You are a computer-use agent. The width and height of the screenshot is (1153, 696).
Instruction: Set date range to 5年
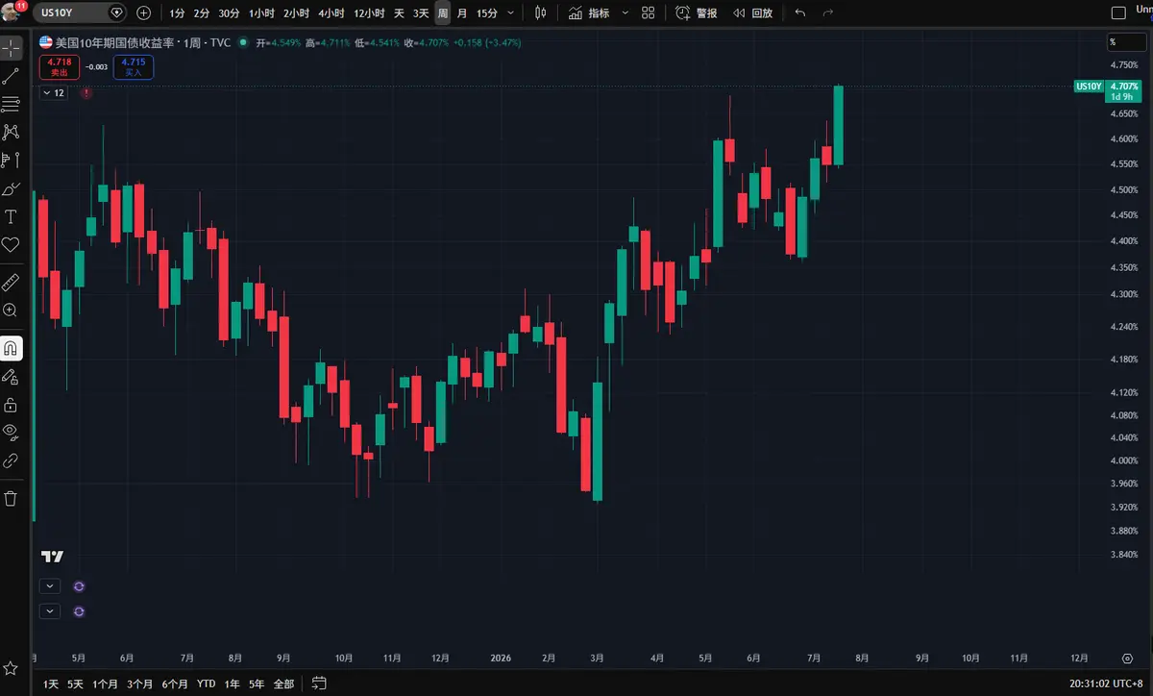tap(257, 684)
